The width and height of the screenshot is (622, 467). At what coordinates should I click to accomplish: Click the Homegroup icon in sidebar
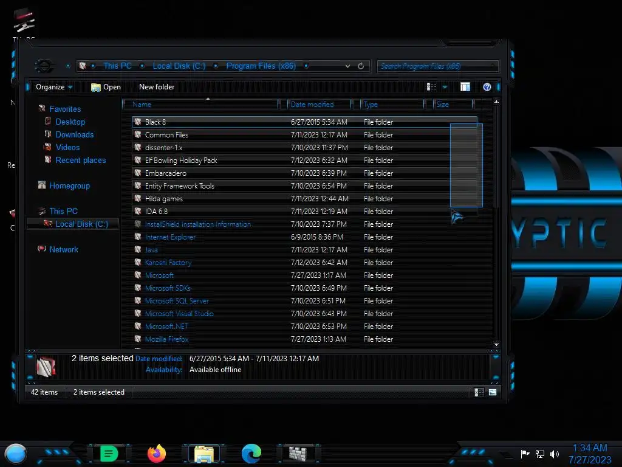[42, 185]
